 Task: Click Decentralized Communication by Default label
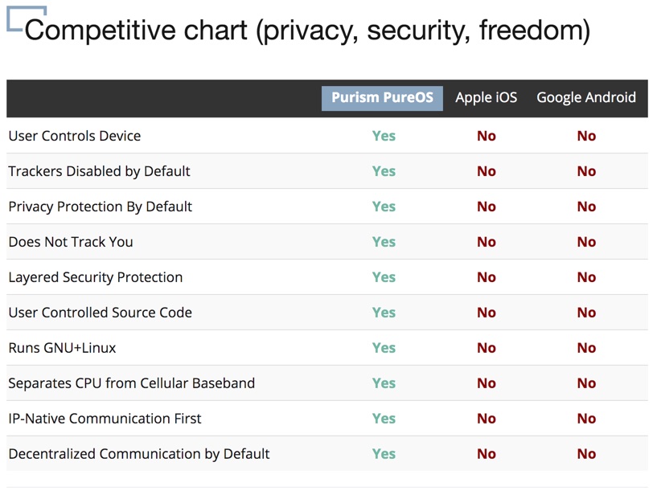point(139,454)
